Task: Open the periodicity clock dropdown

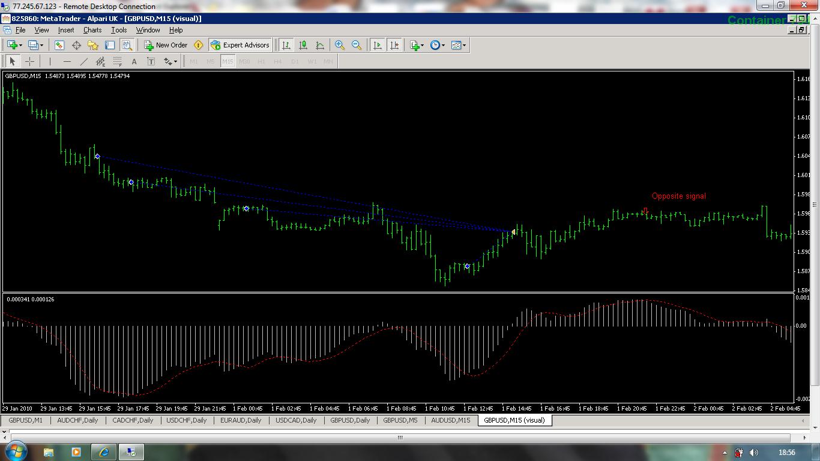Action: tap(438, 45)
